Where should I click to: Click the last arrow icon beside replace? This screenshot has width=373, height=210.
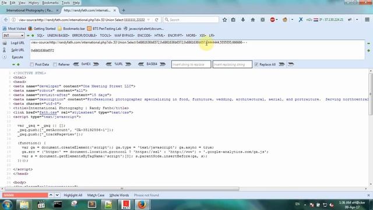tap(291, 64)
